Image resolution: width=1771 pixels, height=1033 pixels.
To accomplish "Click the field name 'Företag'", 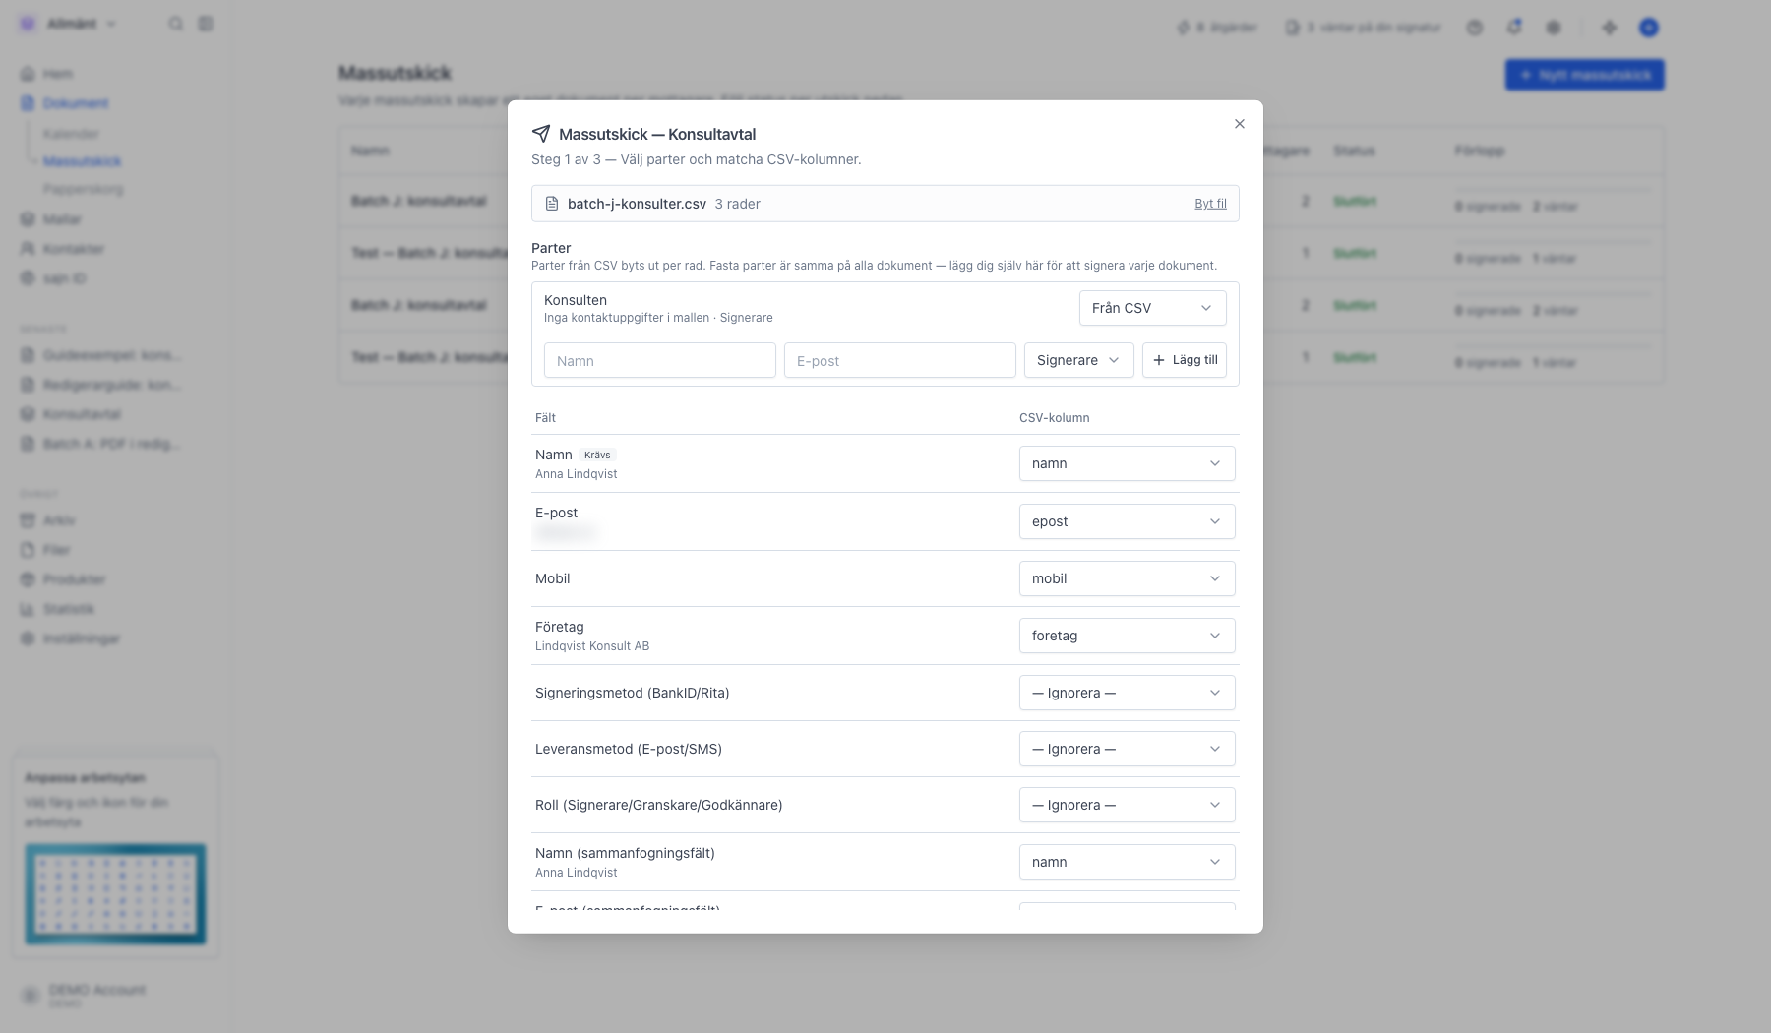I will pos(560,627).
